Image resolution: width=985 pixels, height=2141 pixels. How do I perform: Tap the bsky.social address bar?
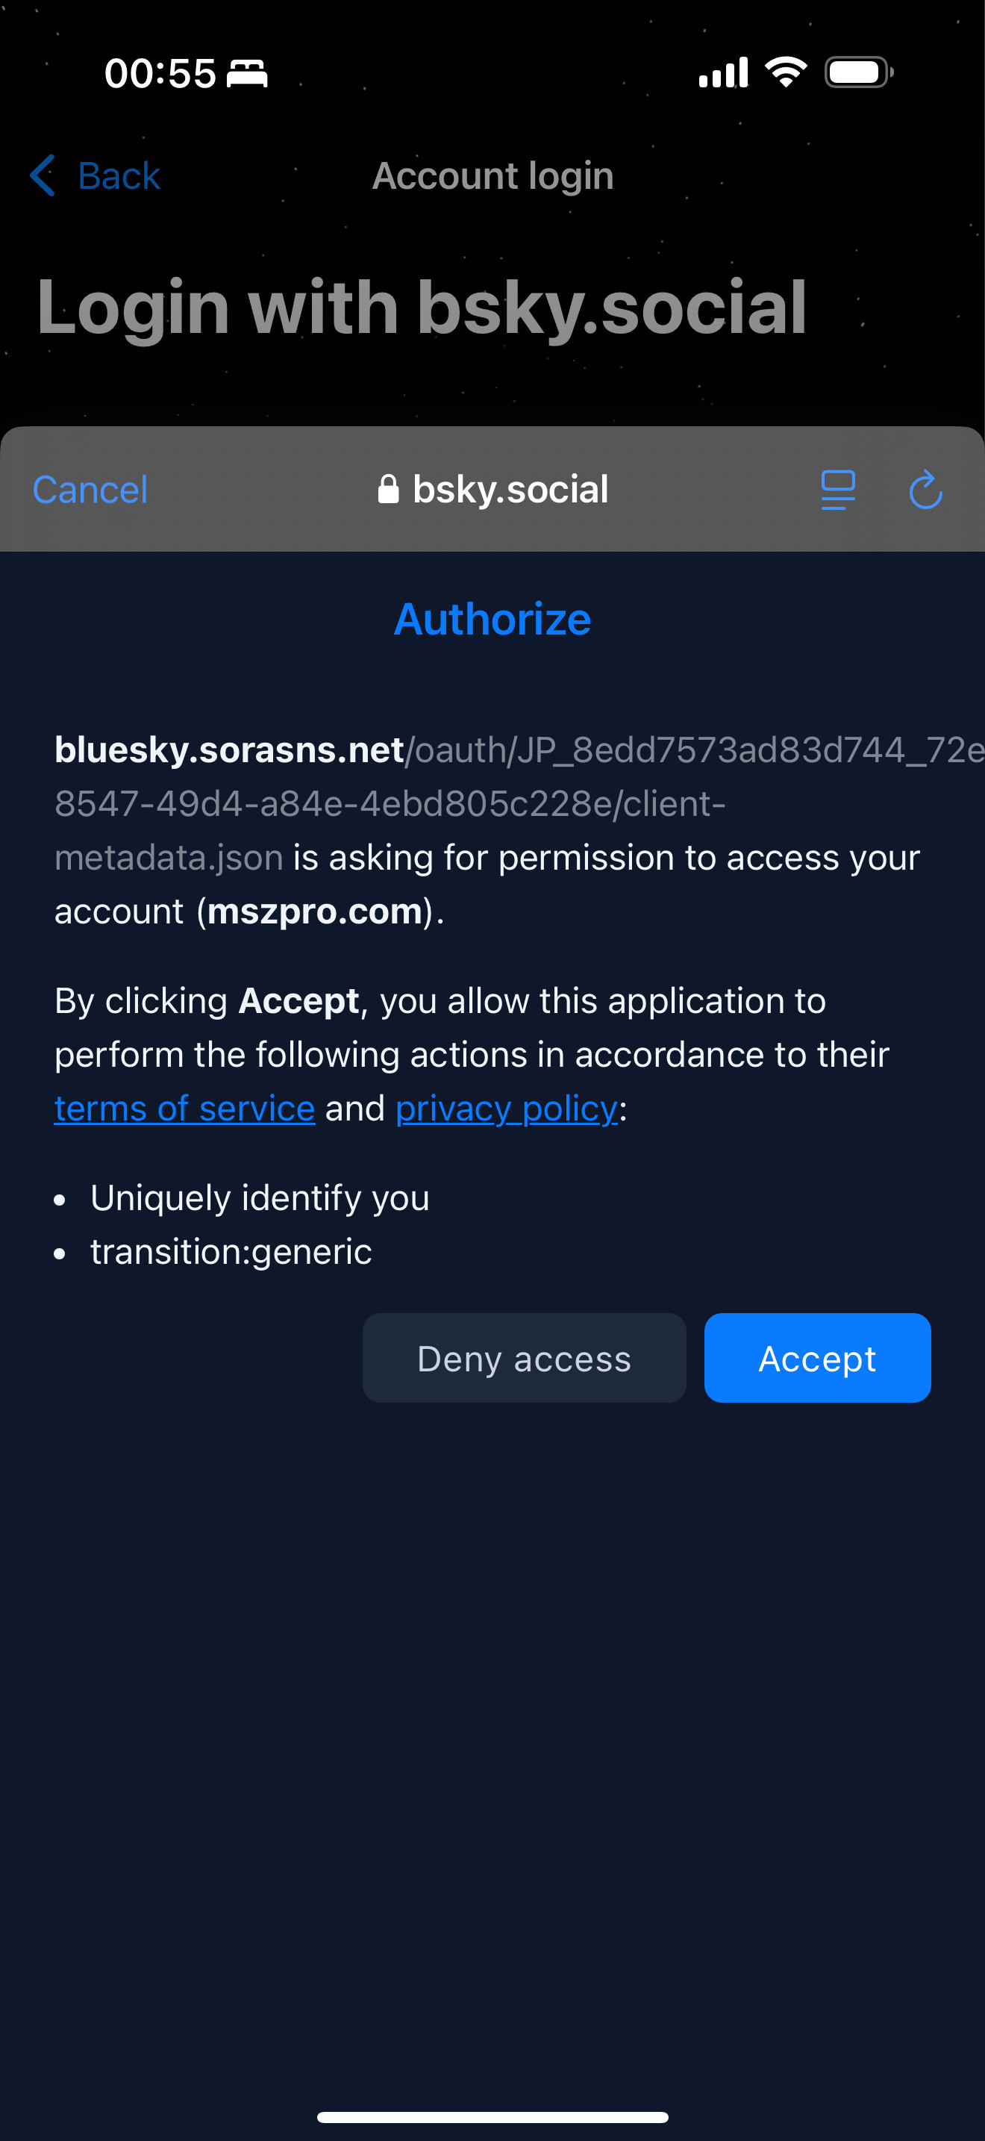point(493,489)
